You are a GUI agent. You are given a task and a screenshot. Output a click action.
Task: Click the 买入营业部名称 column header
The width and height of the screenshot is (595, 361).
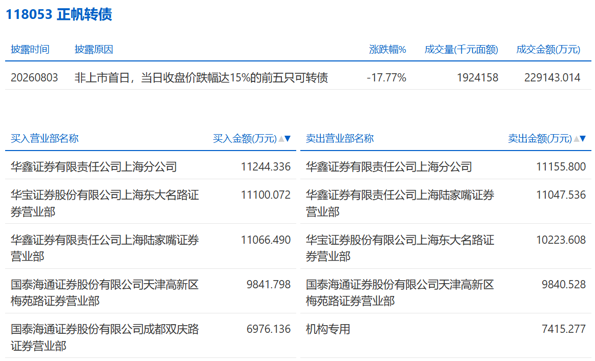coord(45,139)
